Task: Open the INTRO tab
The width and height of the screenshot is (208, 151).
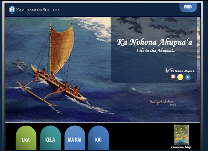Action: [x=188, y=7]
